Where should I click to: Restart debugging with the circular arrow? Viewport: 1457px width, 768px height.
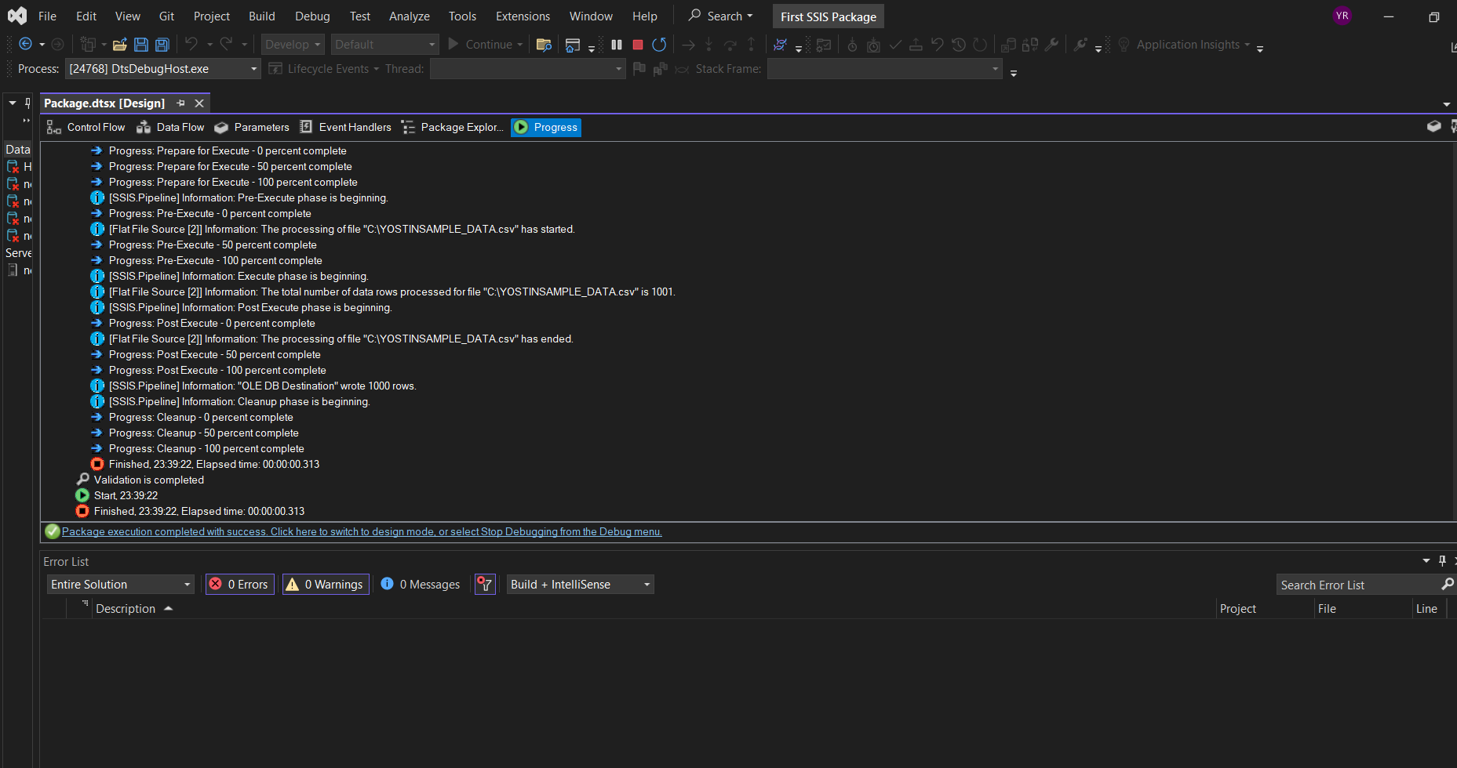click(x=659, y=45)
